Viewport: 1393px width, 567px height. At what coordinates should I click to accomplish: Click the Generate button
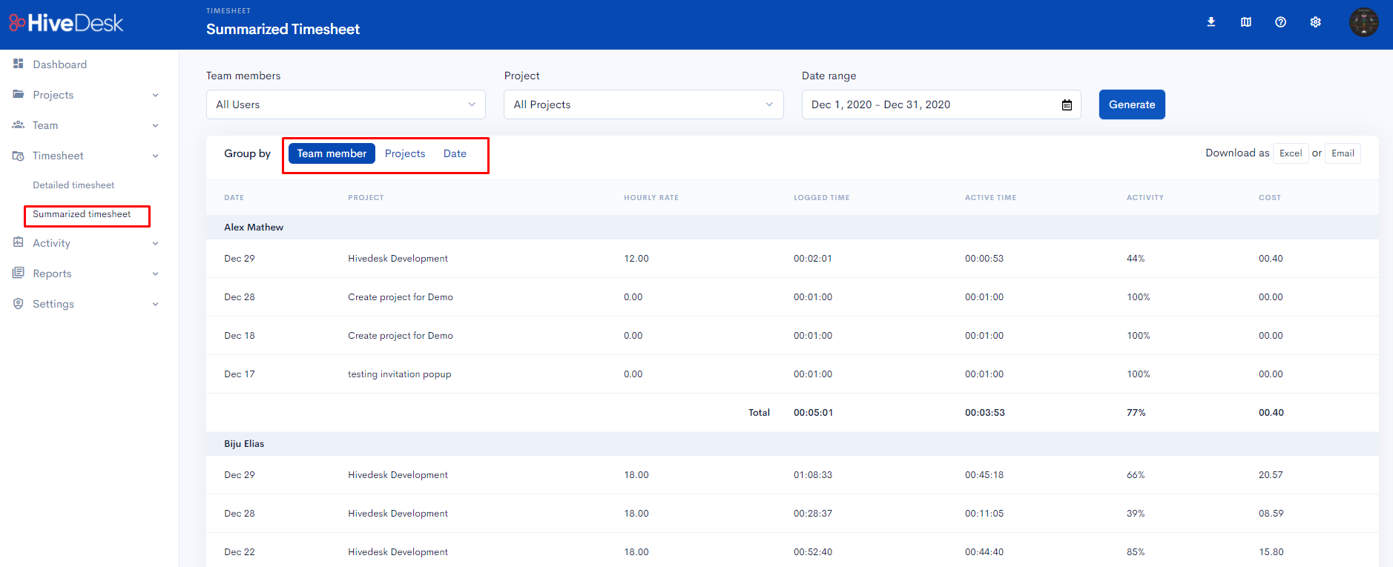point(1132,105)
